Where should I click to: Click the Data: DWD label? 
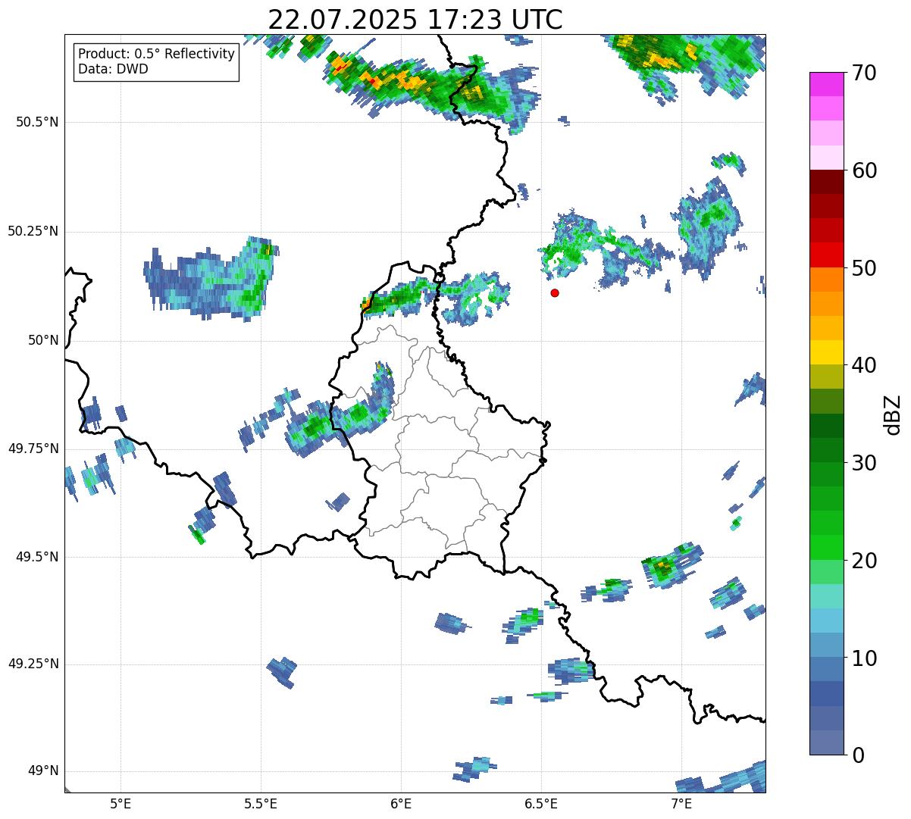113,69
